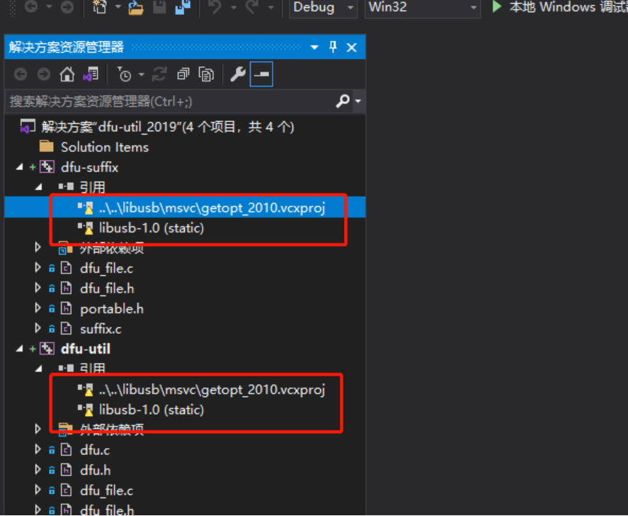Collapse the dfu-util project node

pyautogui.click(x=20, y=348)
